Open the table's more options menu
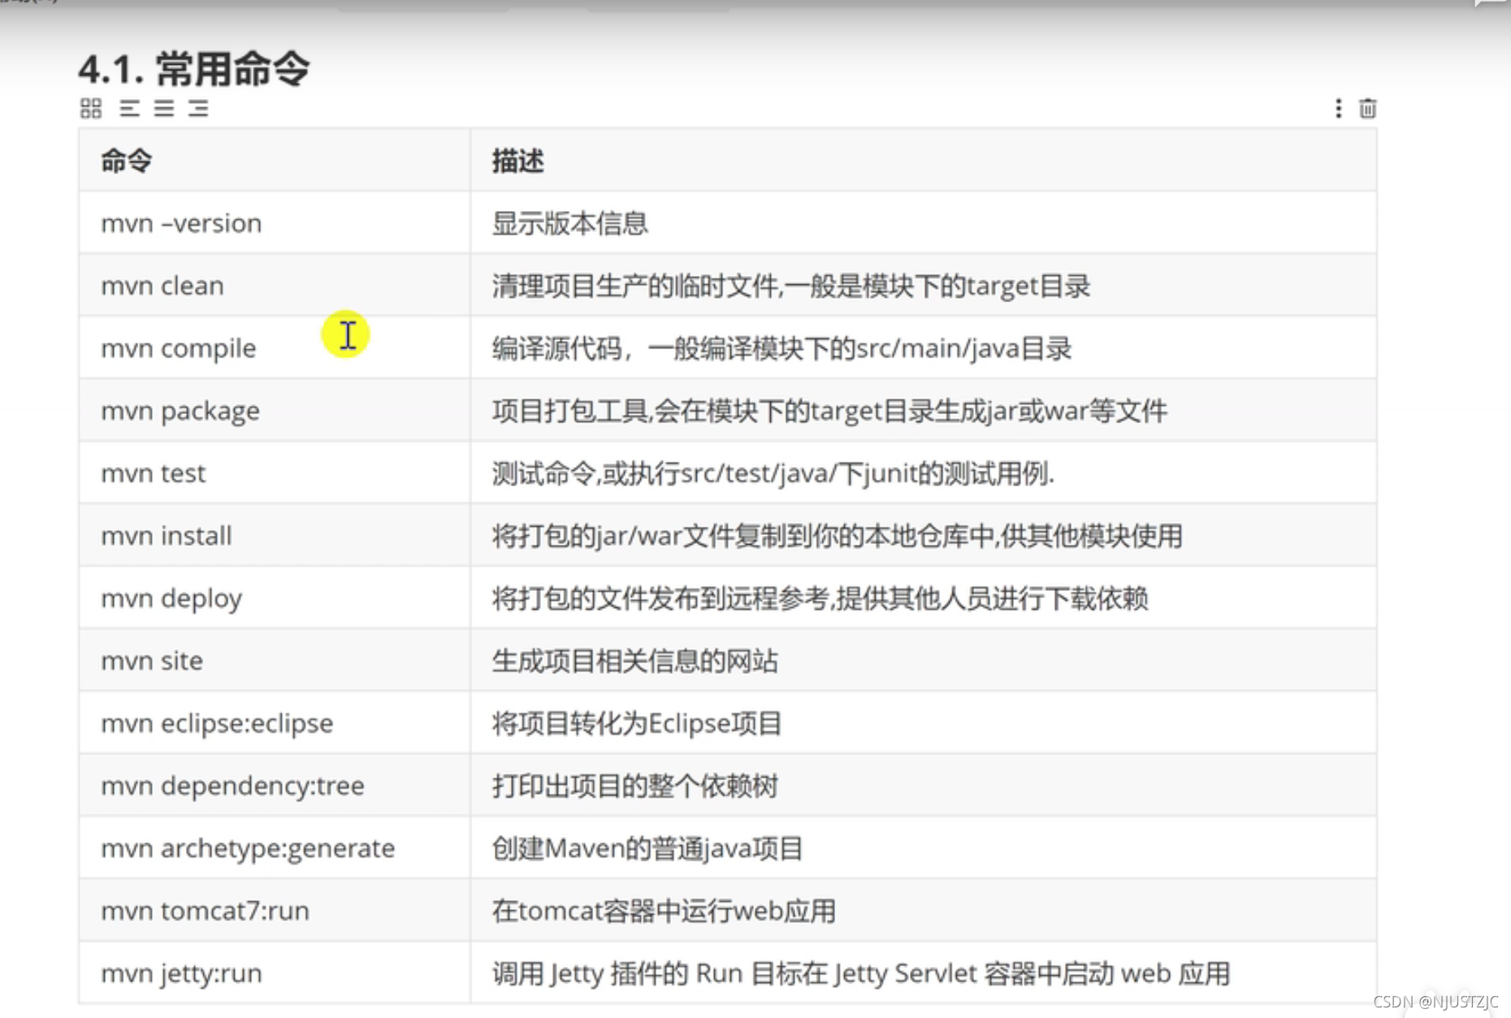The width and height of the screenshot is (1511, 1018). pos(1338,108)
